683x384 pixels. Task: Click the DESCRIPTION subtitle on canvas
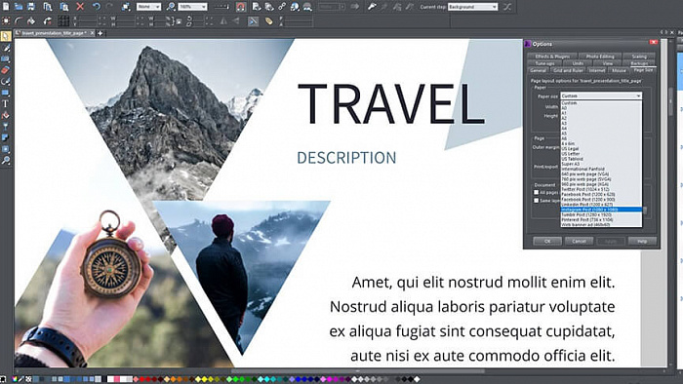(x=346, y=158)
